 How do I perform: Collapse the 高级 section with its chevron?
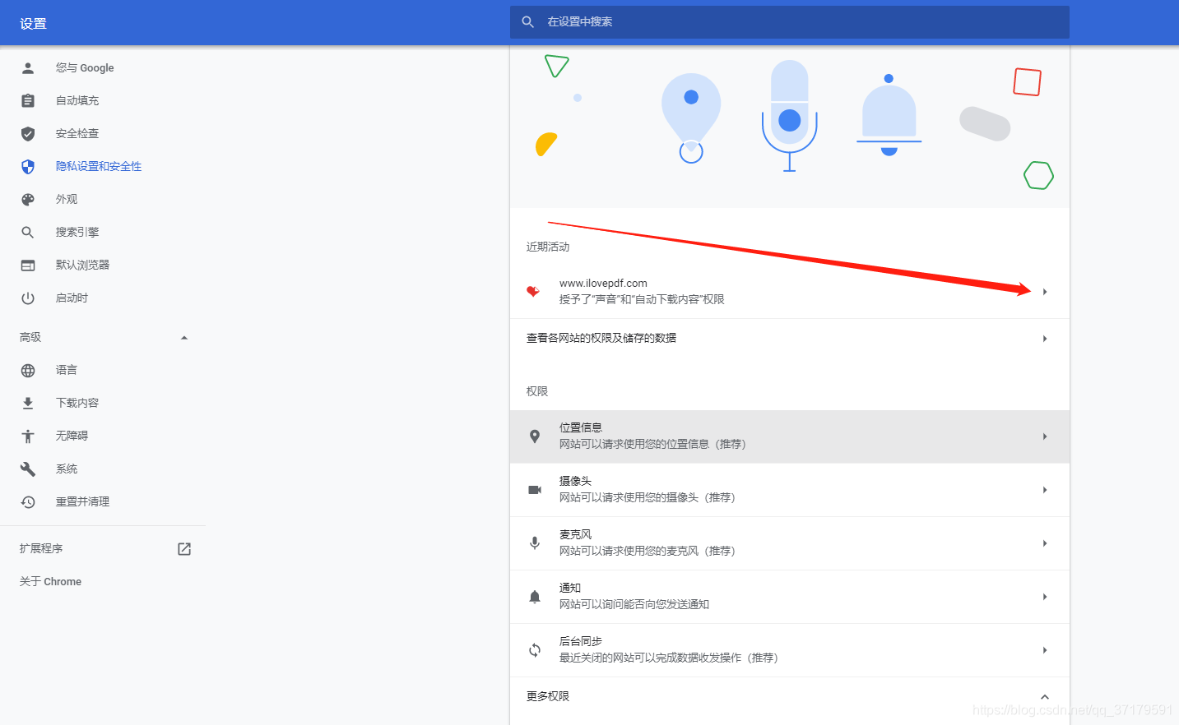point(184,336)
